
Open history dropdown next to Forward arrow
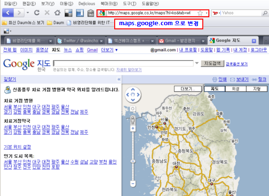28,13
